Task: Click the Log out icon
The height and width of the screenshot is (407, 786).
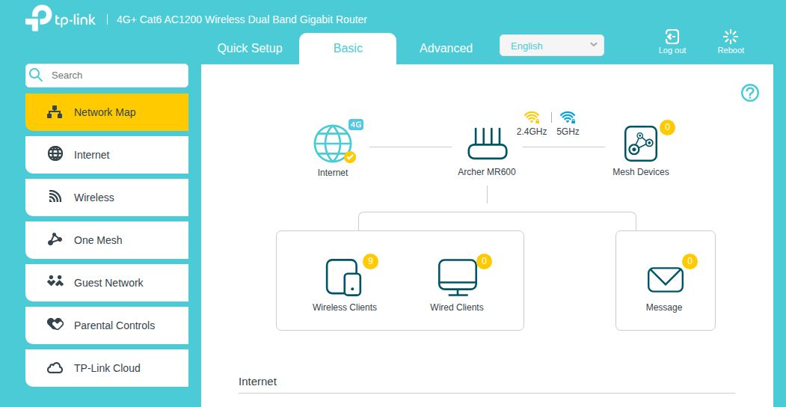Action: tap(672, 37)
